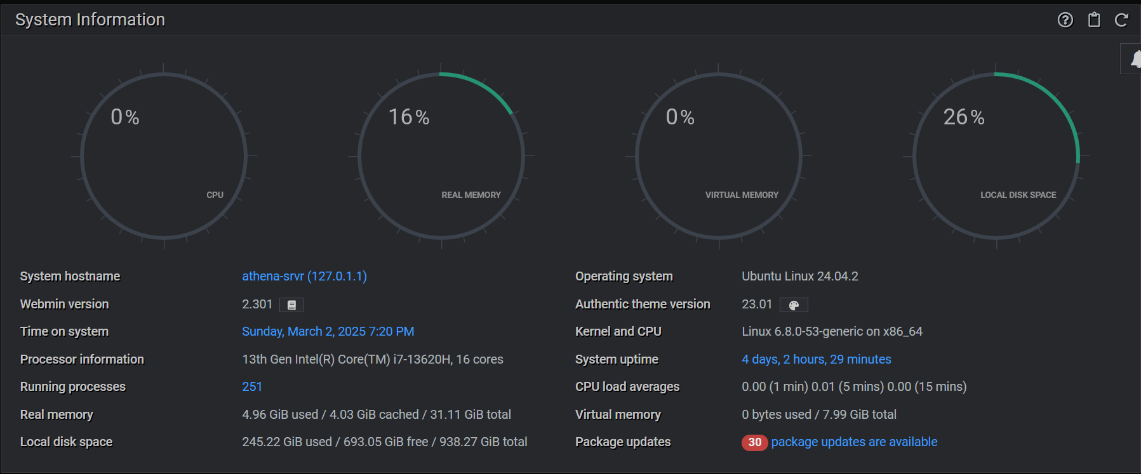Open the Sunday, March 2, 2025 time link
This screenshot has height=474, width=1141.
(328, 331)
